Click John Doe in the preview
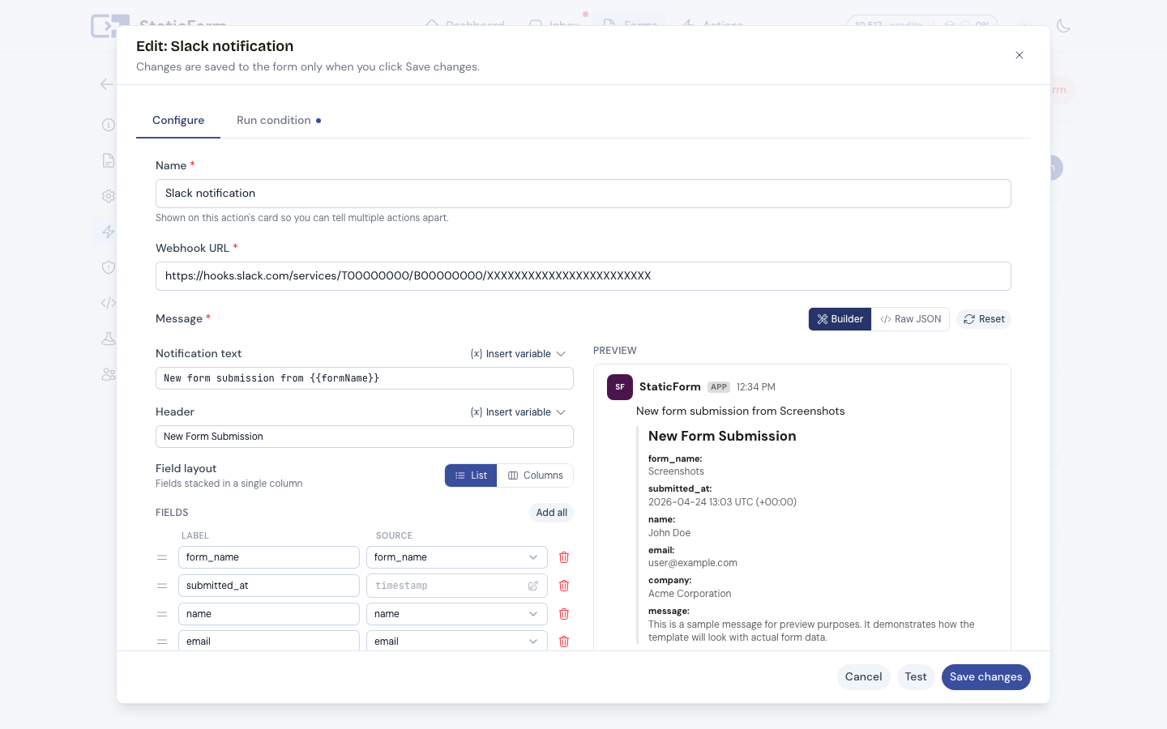1167x729 pixels. click(669, 533)
